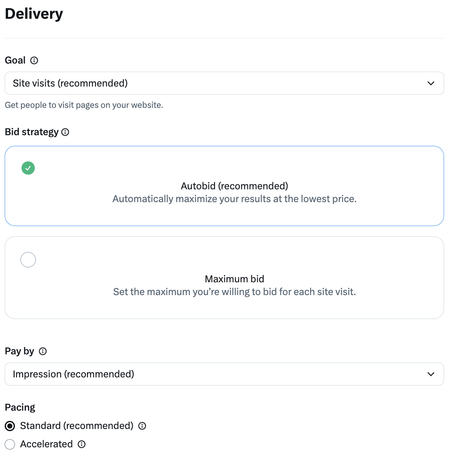Expand the Impression (recommended) dropdown
Image resolution: width=453 pixels, height=458 pixels.
[224, 374]
